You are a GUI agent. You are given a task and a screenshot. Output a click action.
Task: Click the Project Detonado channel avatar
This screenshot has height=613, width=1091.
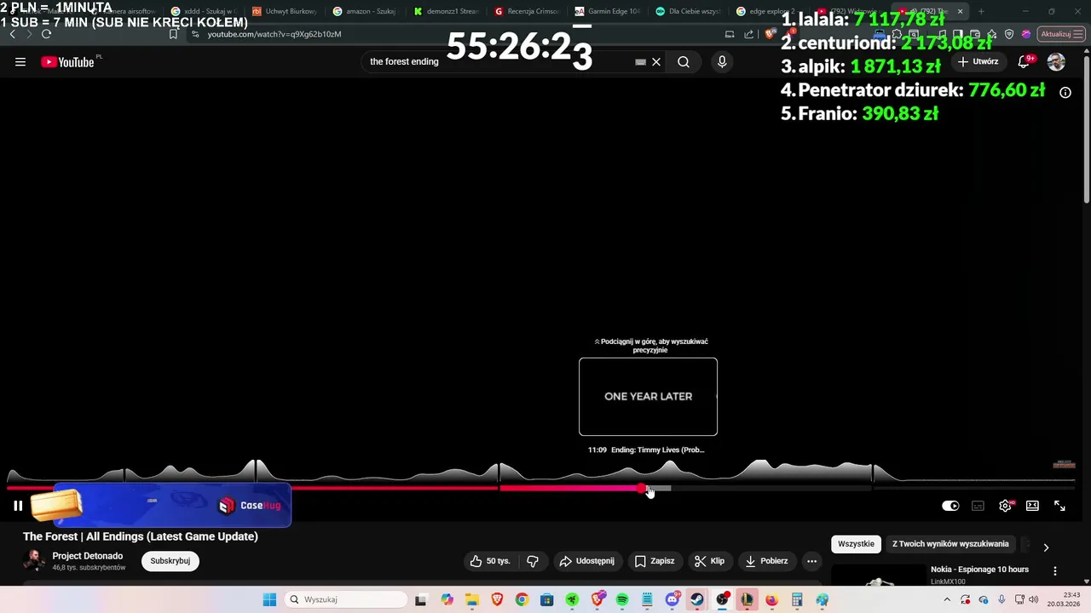(34, 561)
